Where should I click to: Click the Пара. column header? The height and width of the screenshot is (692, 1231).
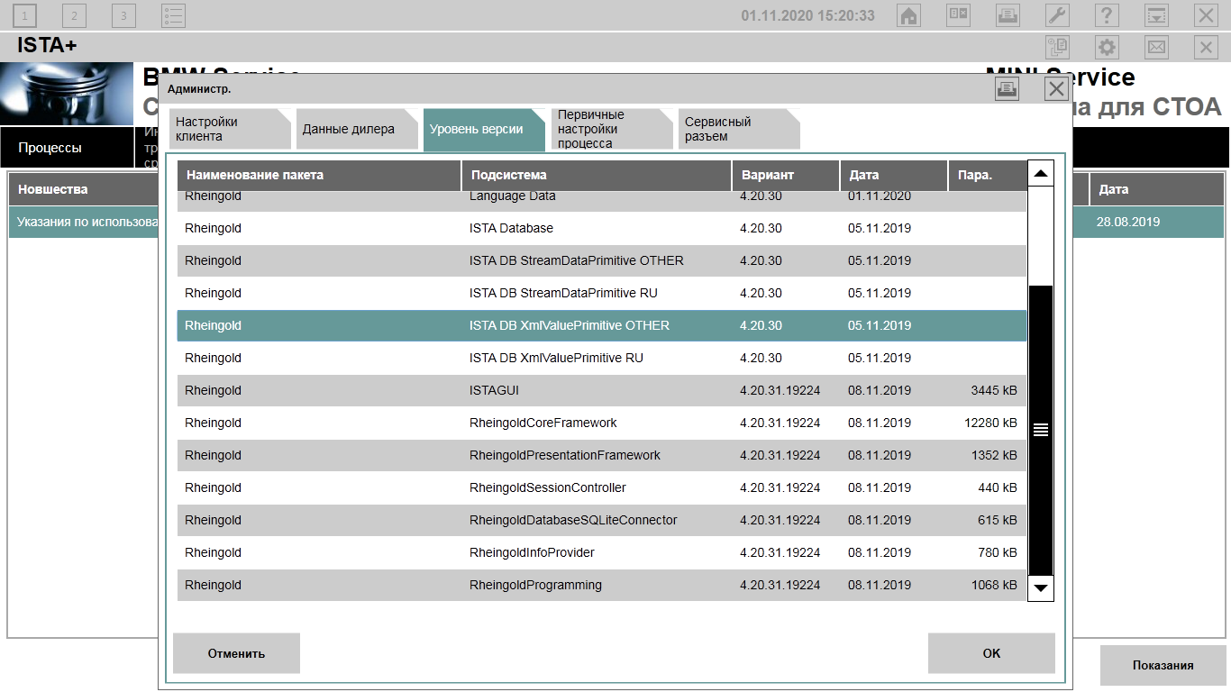[x=988, y=175]
